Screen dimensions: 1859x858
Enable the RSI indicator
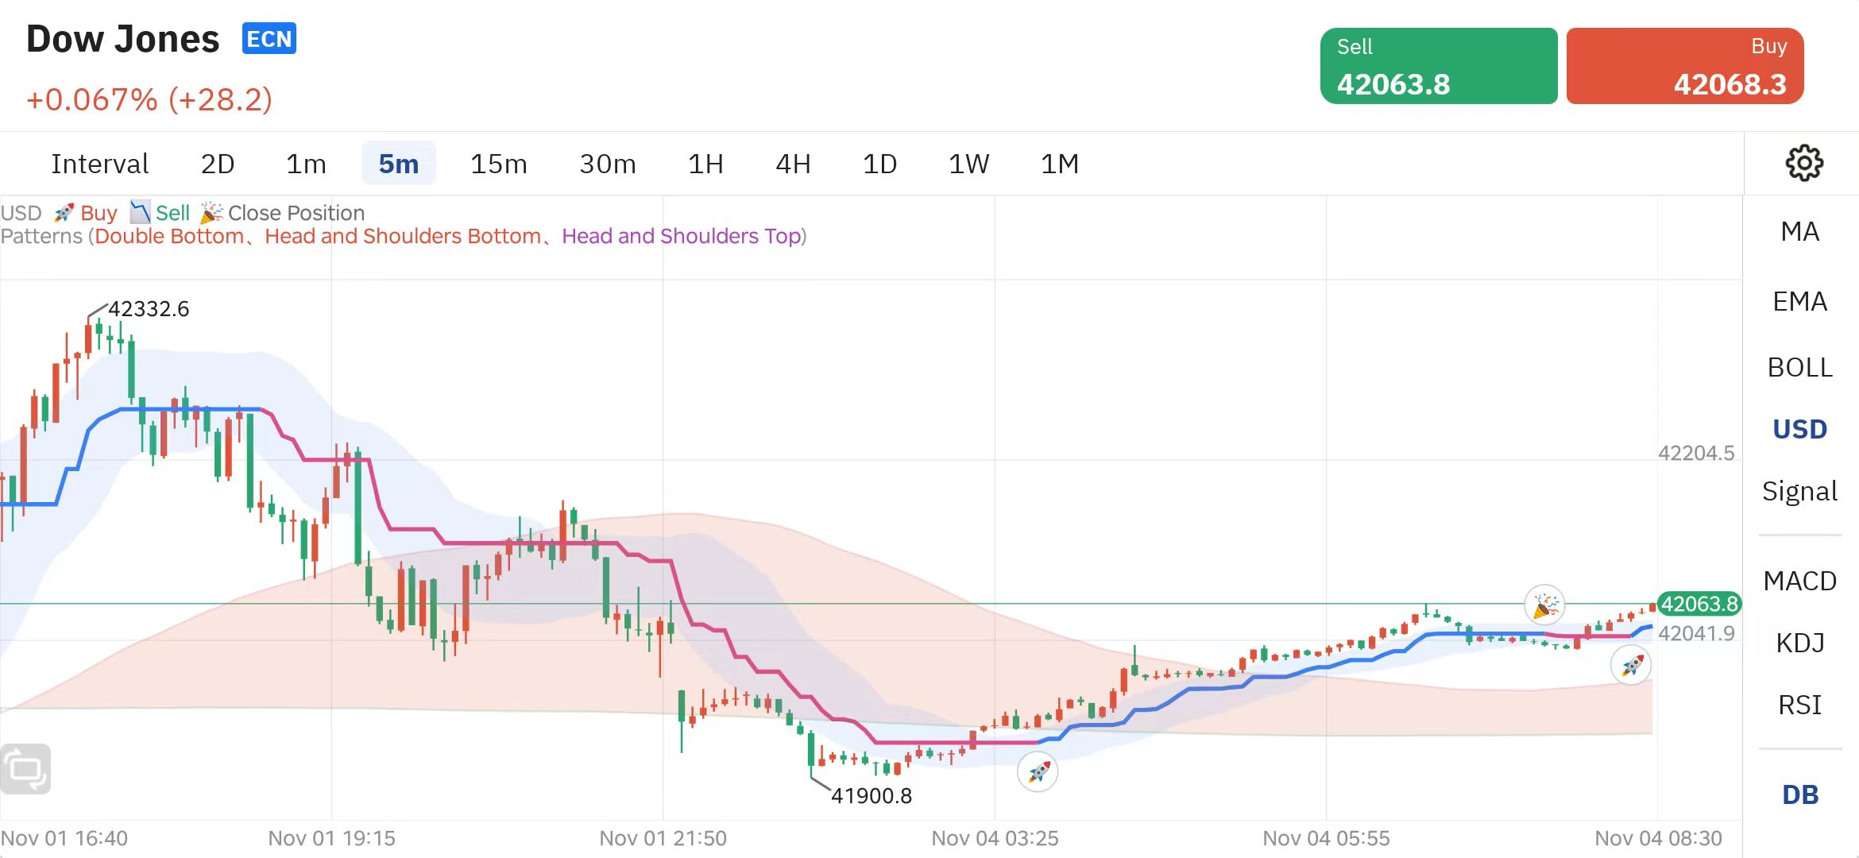point(1799,705)
